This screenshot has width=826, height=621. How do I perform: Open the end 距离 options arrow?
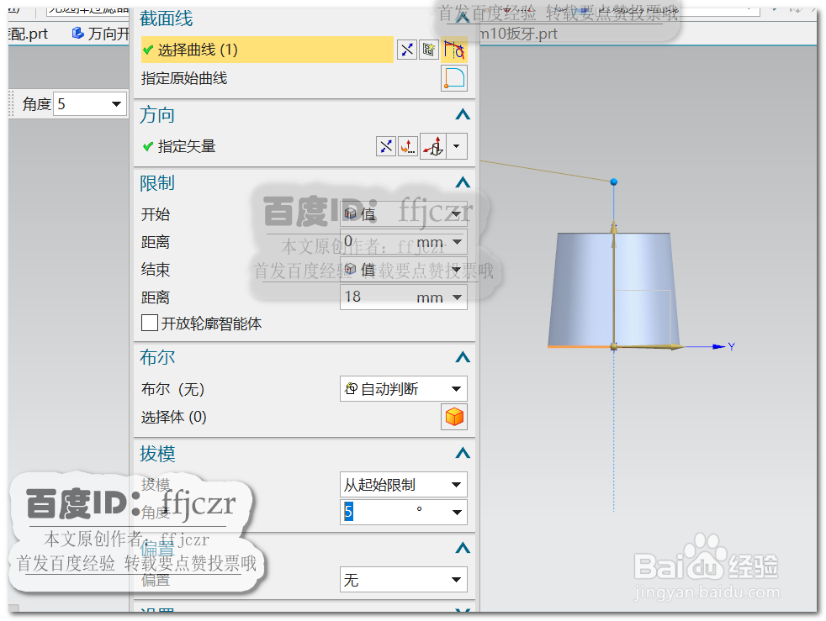point(457,297)
